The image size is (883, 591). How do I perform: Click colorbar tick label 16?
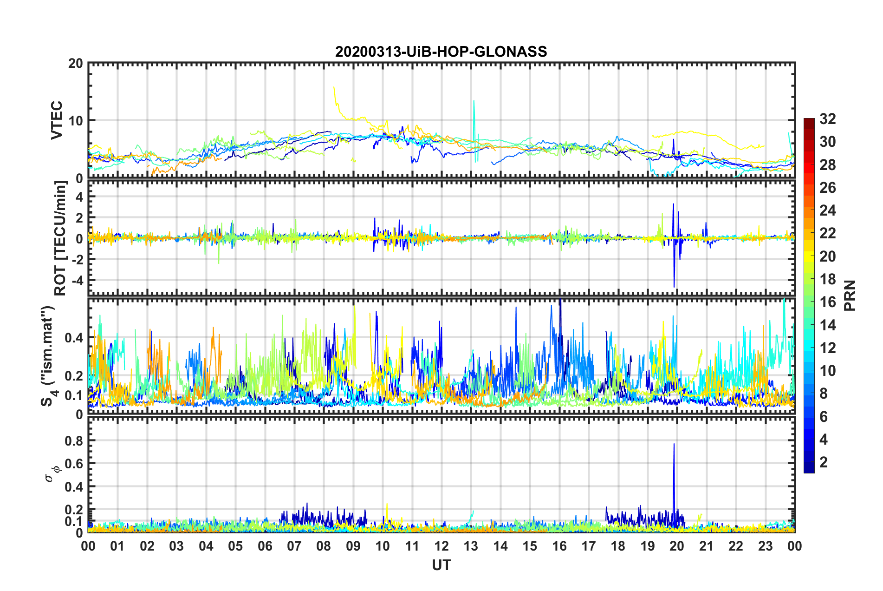[x=827, y=302]
